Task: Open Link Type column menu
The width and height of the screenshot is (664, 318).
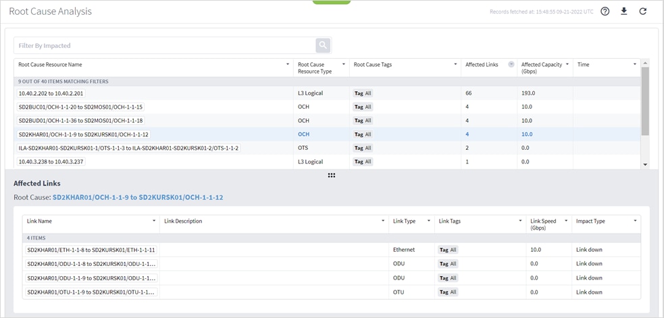Action: point(428,221)
